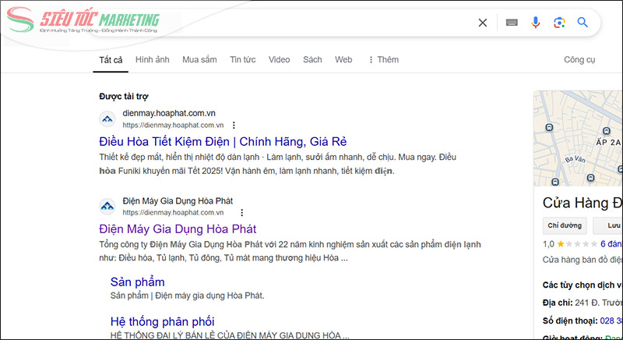Go to the Tin tức tab
This screenshot has height=340, width=623.
tap(242, 59)
